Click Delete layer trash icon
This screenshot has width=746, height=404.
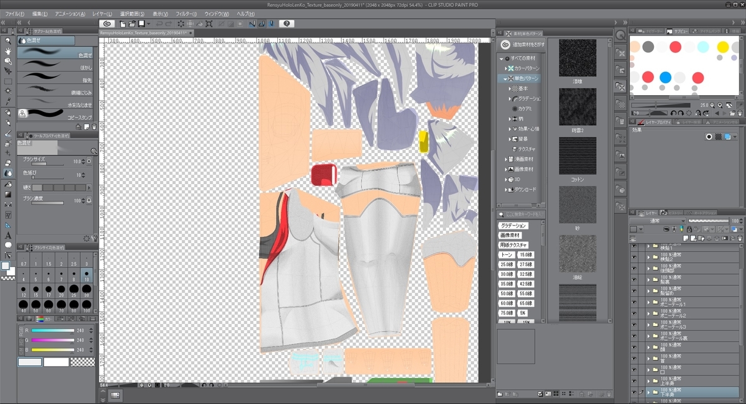[740, 238]
